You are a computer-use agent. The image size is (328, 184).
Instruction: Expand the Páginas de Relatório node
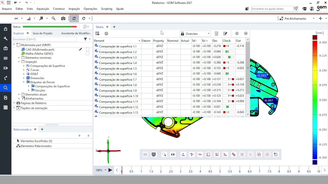coord(14,103)
